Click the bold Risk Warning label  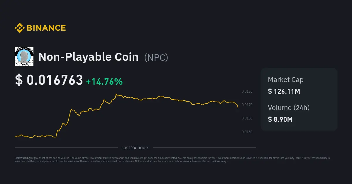coord(22,158)
